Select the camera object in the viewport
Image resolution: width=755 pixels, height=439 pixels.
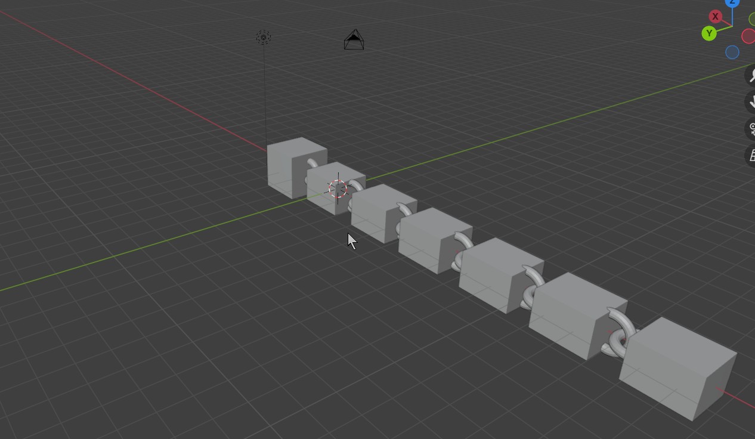coord(354,40)
